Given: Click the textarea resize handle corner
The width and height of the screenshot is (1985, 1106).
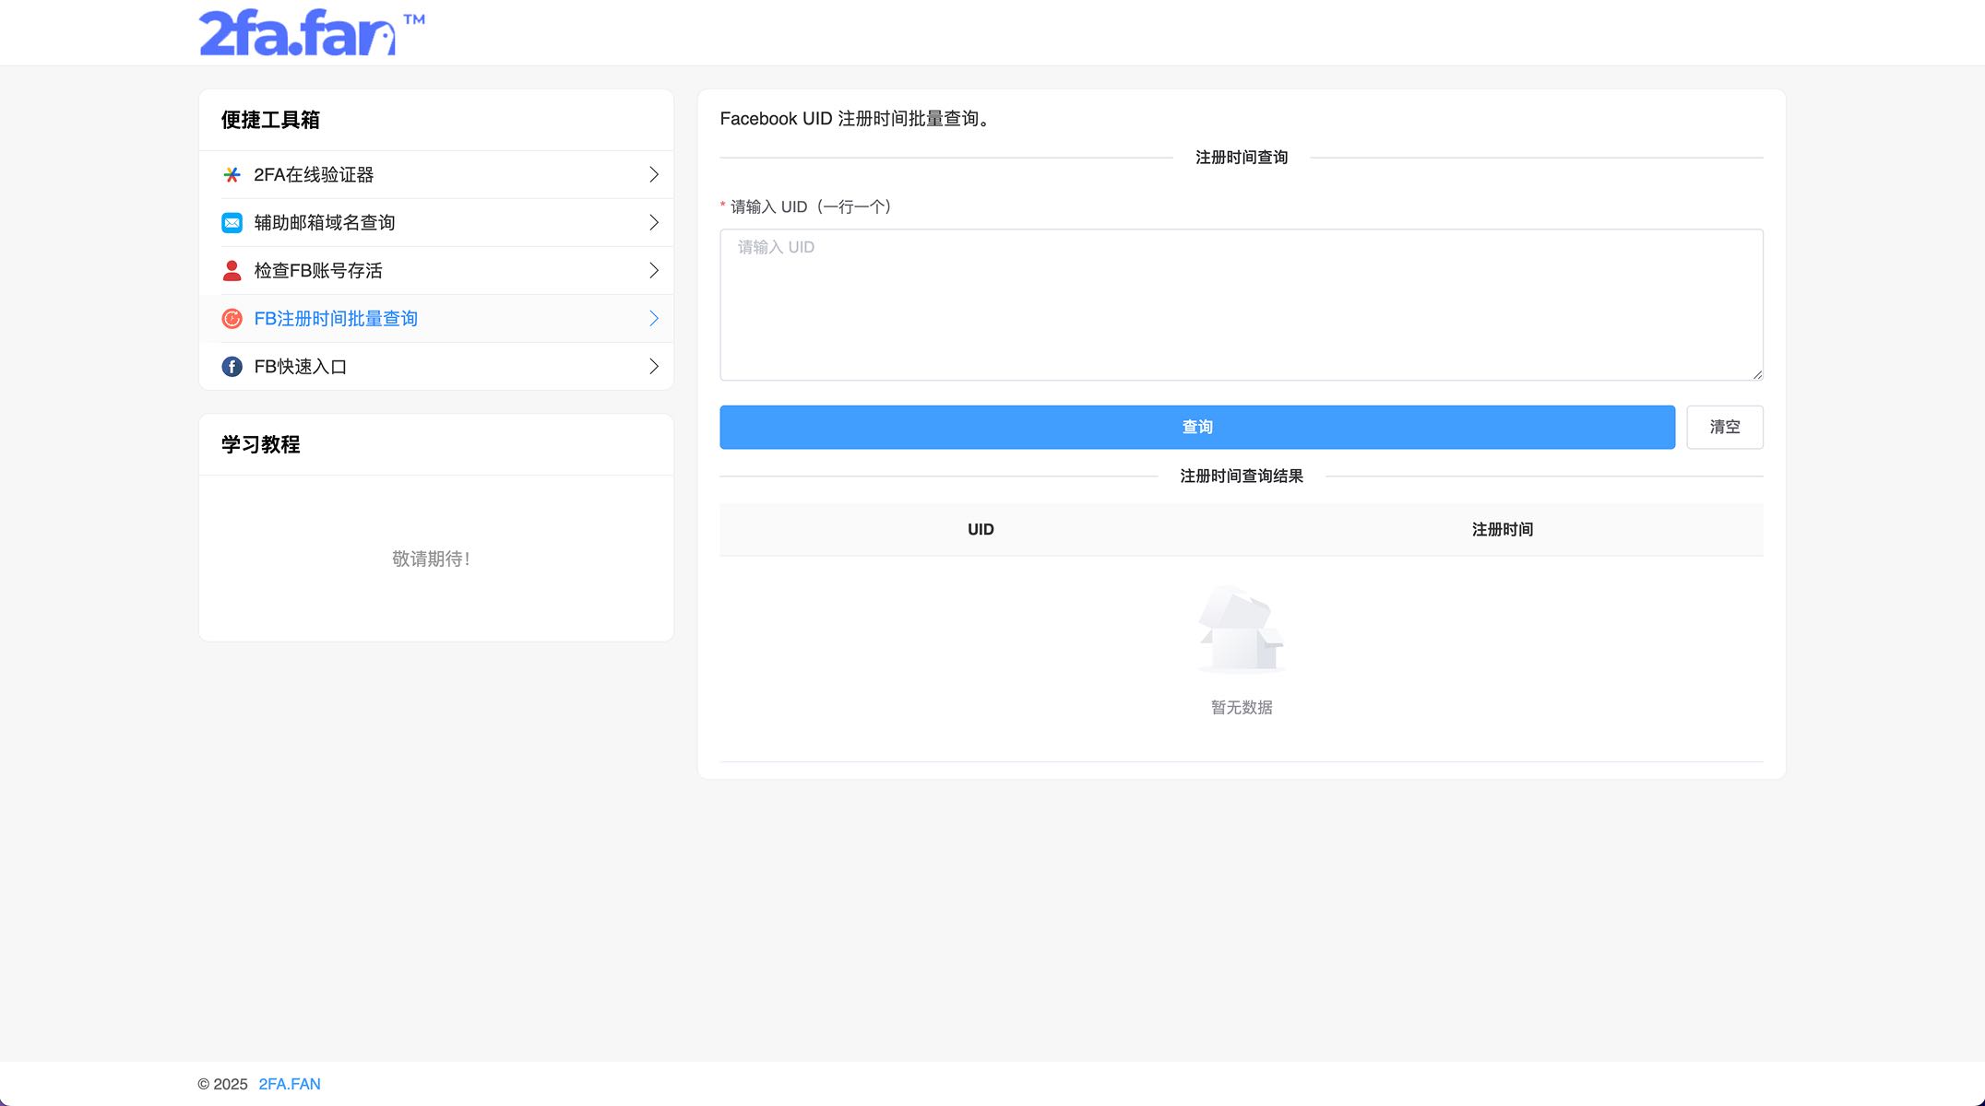Looking at the screenshot, I should [1756, 374].
